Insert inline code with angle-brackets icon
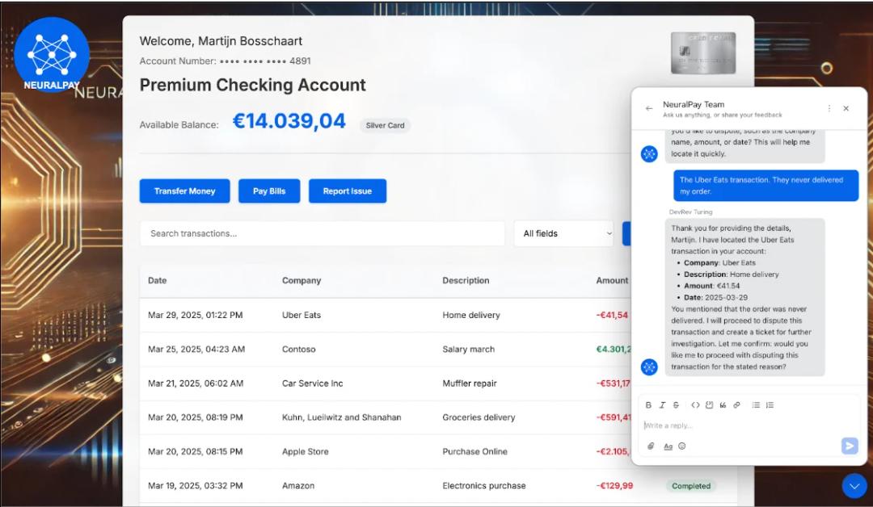873x507 pixels. 695,405
